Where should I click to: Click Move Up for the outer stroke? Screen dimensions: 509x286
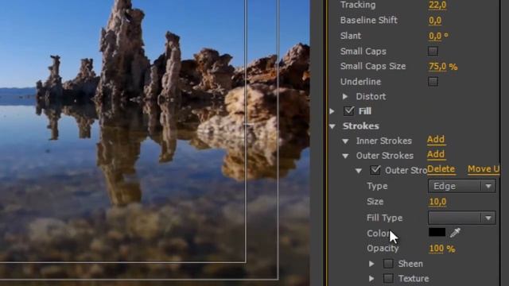[484, 169]
